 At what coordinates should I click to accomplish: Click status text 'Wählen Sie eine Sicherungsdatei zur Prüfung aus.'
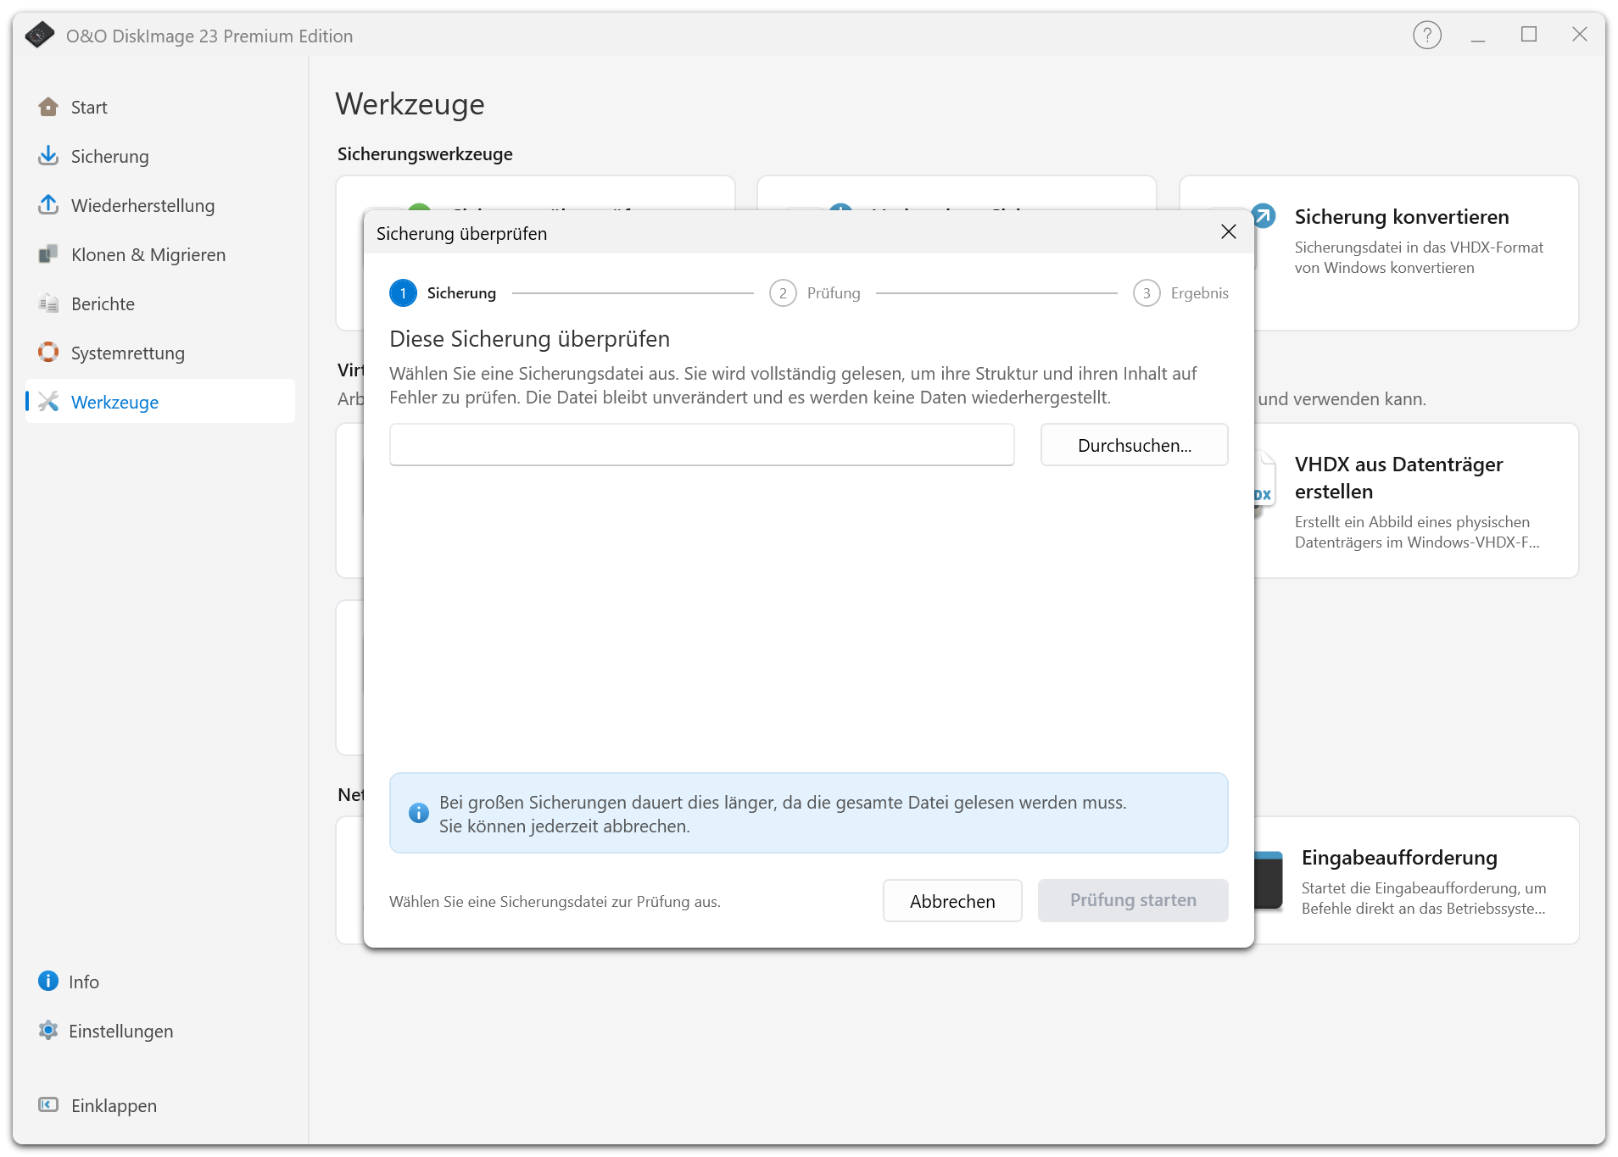(555, 902)
